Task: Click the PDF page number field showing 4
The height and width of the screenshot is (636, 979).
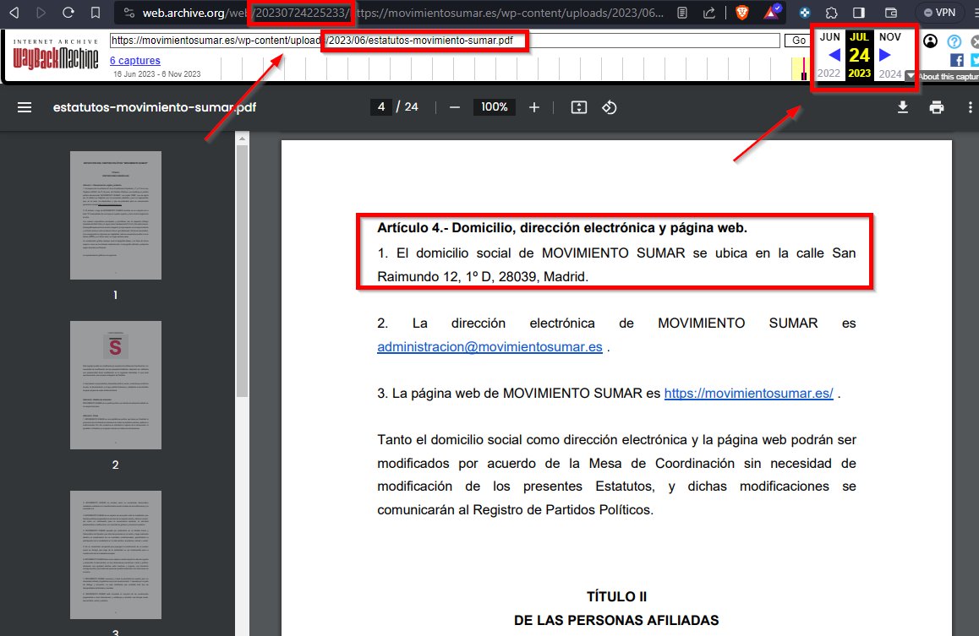Action: [x=380, y=106]
